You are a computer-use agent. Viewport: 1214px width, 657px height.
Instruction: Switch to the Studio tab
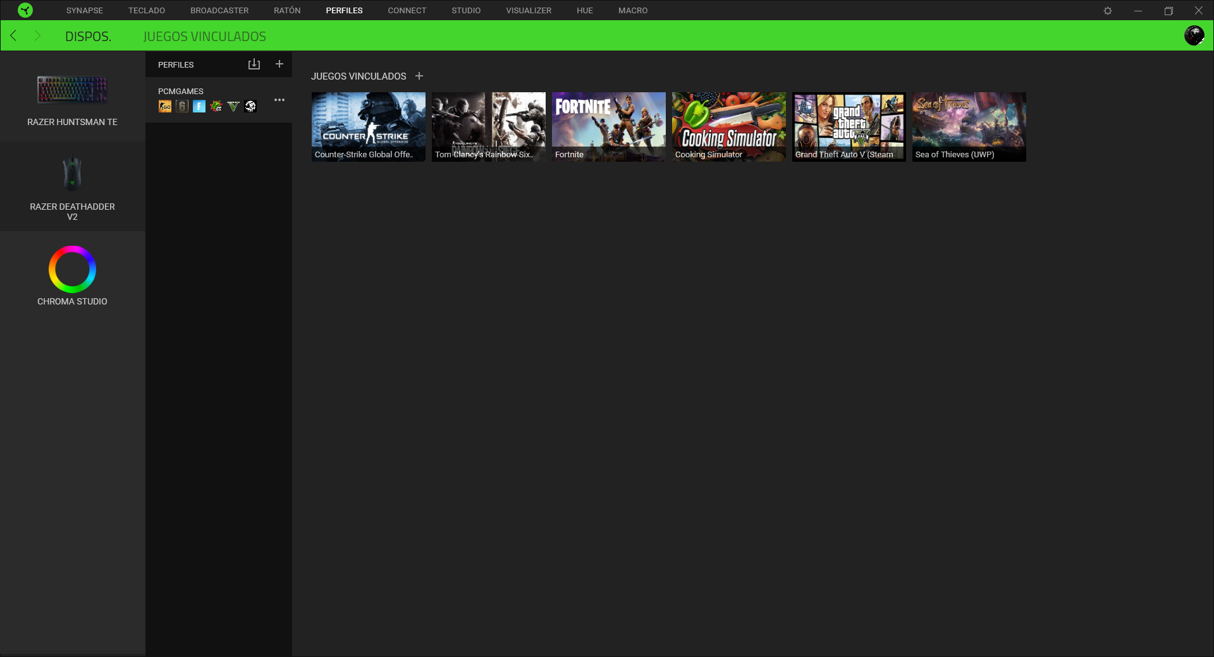pyautogui.click(x=466, y=11)
